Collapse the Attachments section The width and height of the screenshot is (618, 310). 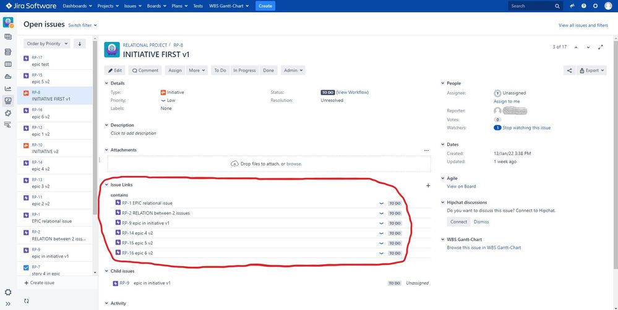(x=106, y=150)
